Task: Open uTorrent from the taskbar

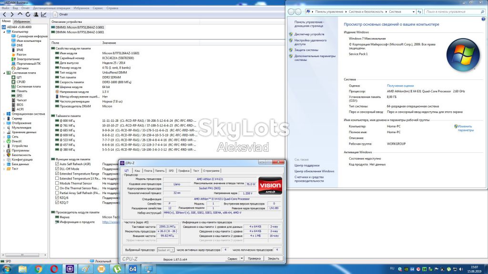Action: [x=117, y=269]
